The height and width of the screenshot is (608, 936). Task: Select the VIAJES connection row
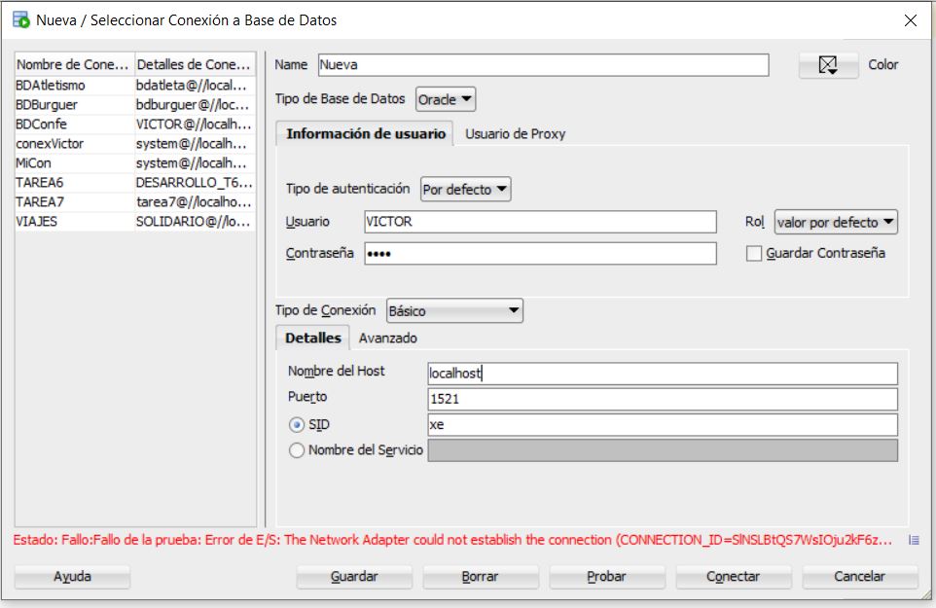pos(37,222)
